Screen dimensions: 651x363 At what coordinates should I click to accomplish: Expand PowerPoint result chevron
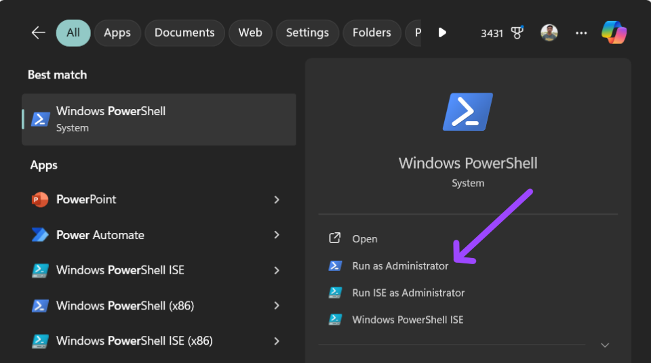click(x=277, y=200)
